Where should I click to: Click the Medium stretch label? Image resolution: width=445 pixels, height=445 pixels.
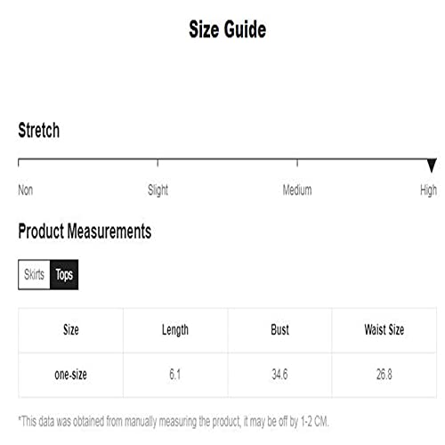click(297, 190)
